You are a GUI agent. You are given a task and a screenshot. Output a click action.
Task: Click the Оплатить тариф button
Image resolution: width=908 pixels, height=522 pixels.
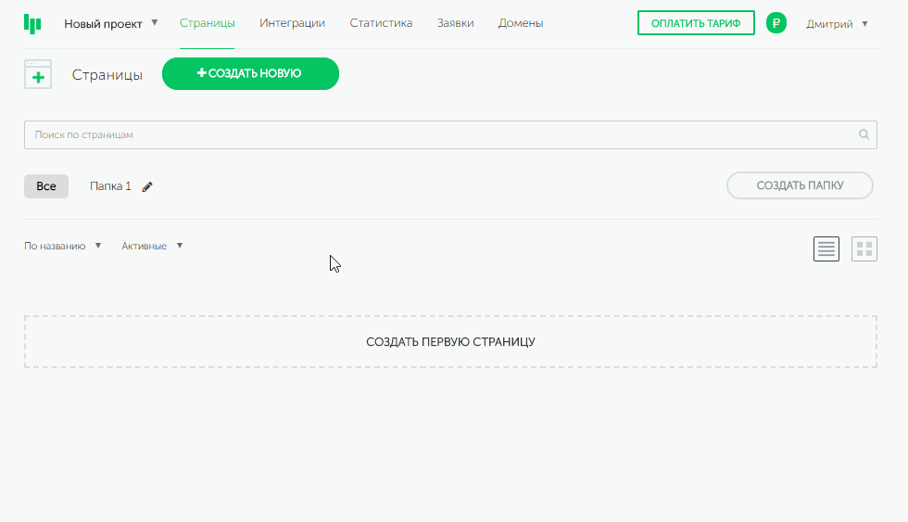point(696,23)
